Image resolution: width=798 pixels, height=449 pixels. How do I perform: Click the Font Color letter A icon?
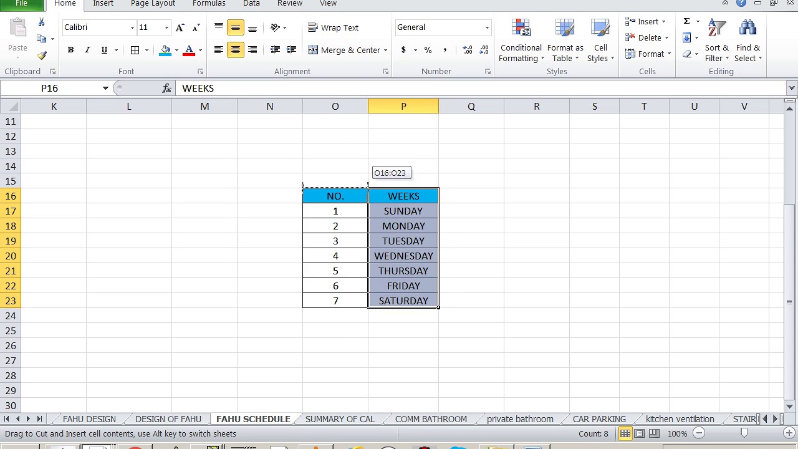189,50
